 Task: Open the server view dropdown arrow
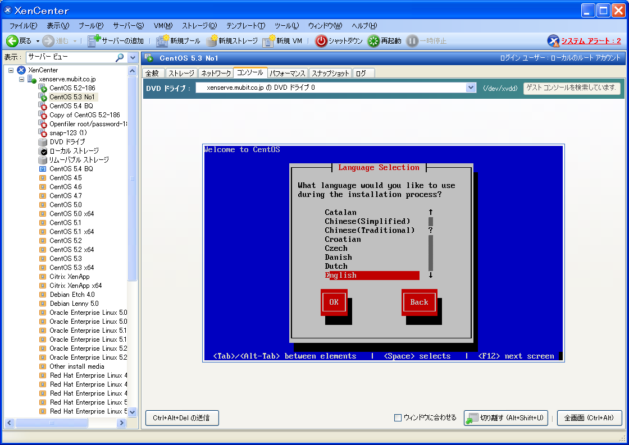coord(133,57)
